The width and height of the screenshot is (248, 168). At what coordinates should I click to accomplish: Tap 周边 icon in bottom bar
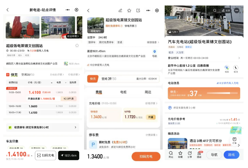click(x=170, y=155)
